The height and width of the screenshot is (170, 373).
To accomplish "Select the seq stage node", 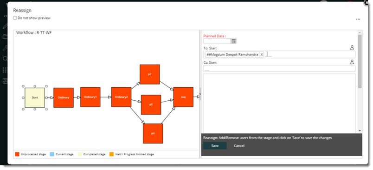I will 183,97.
